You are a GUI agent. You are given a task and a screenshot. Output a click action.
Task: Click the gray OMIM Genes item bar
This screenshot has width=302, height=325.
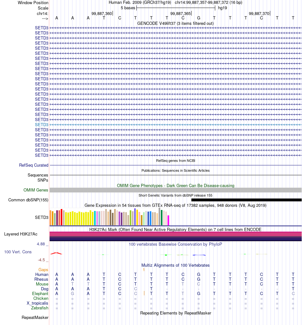[x=175, y=190]
